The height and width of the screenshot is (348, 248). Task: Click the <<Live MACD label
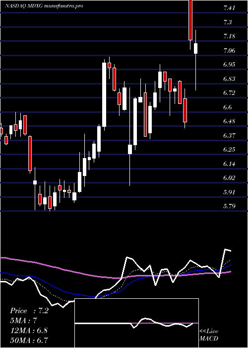click(209, 335)
